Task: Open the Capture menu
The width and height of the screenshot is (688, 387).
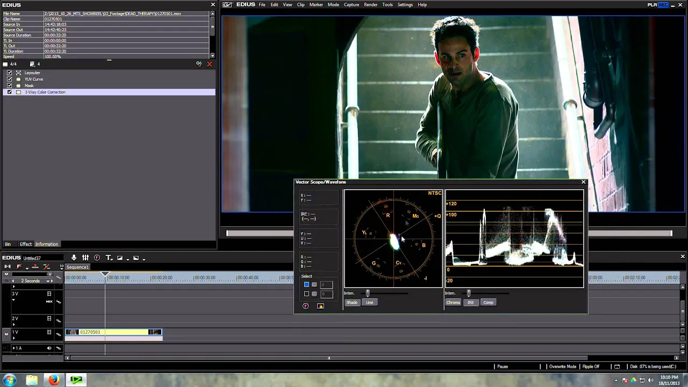Action: [x=352, y=5]
